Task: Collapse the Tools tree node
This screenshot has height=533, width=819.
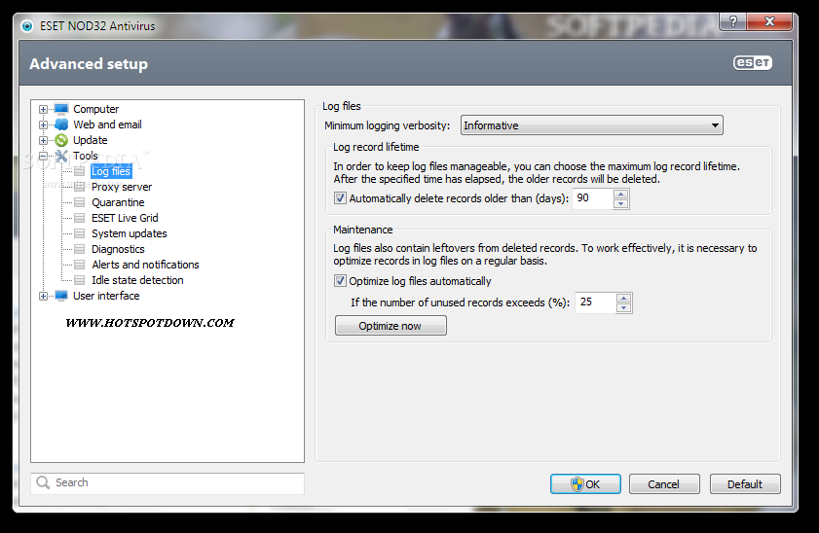Action: (44, 156)
